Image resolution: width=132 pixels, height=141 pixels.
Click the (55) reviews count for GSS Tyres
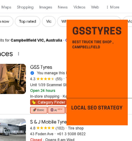(59, 79)
